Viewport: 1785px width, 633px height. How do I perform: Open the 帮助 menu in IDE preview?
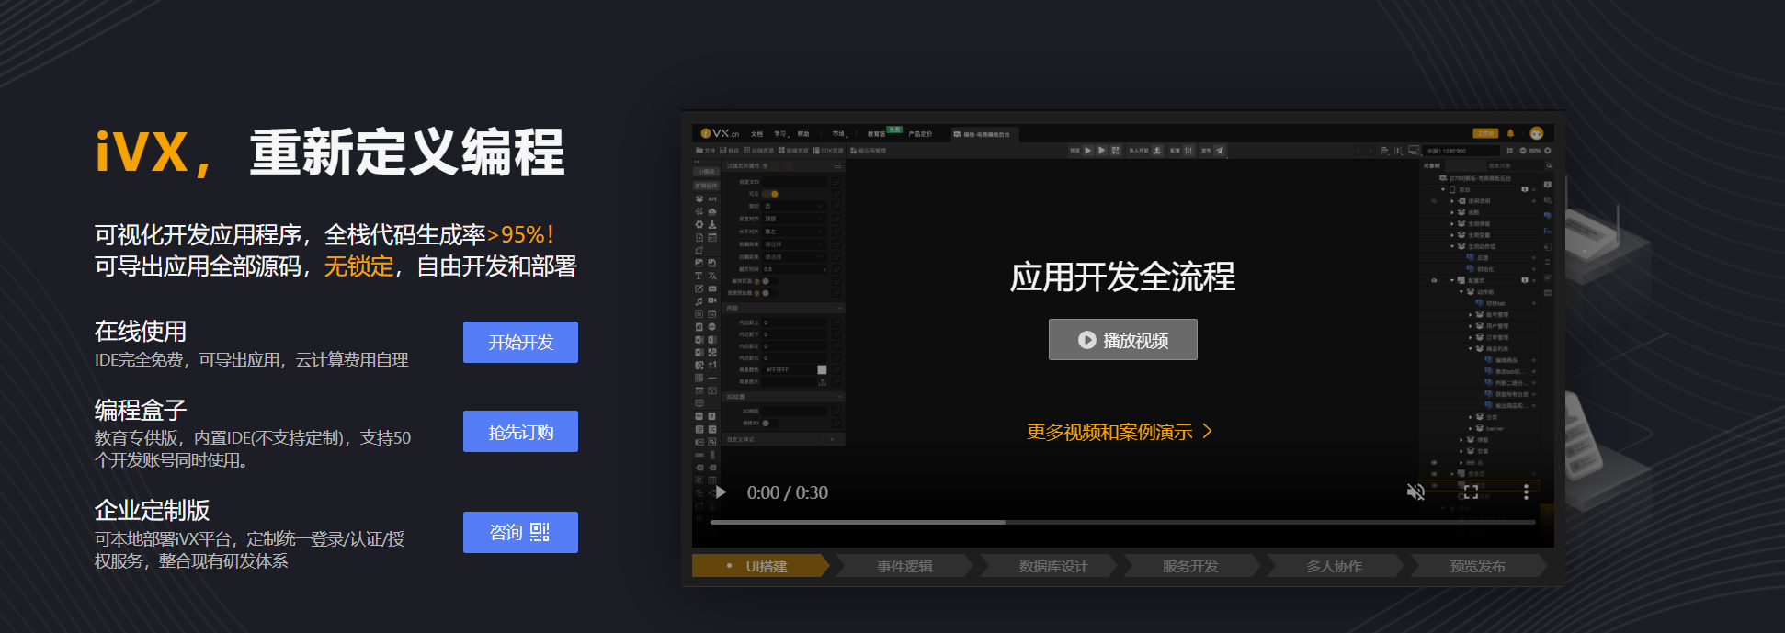pos(803,134)
